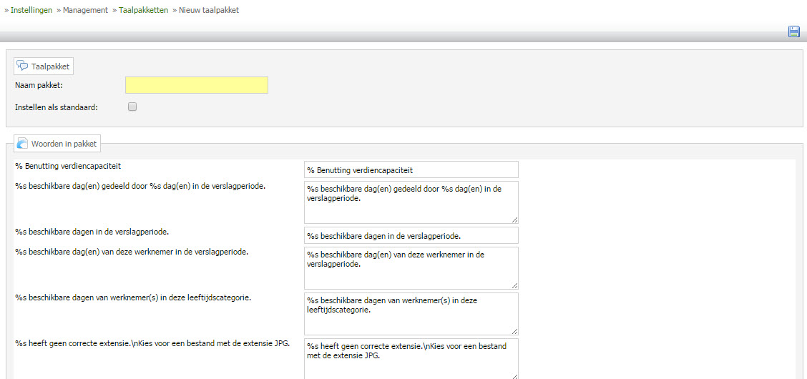
Task: Edit the '% Benutting verdiencapaciteit' translation field
Action: [411, 169]
